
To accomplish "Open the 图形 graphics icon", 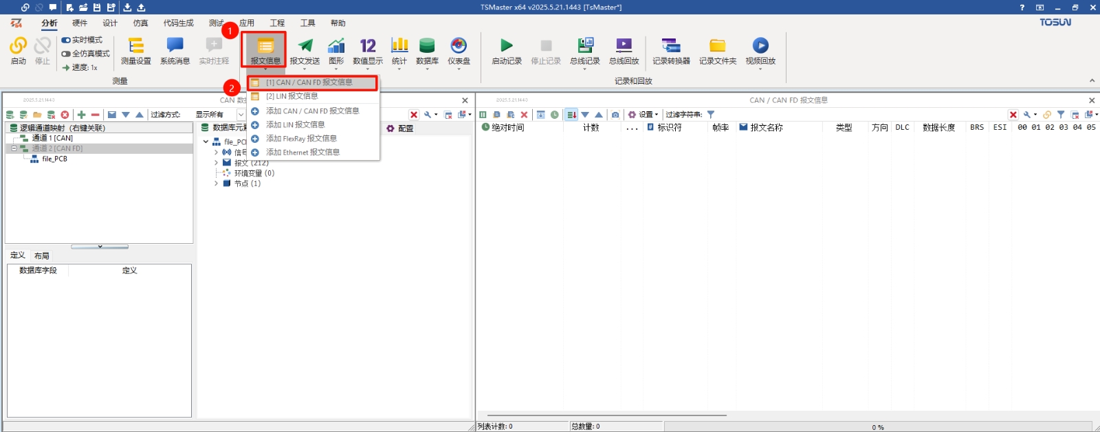I will [x=336, y=50].
